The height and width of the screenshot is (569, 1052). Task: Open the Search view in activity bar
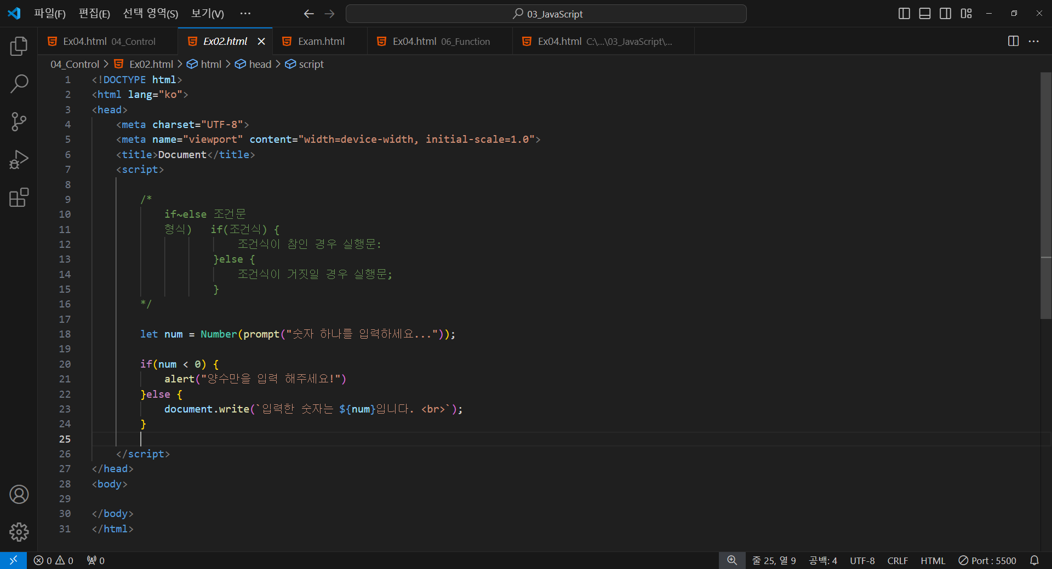tap(19, 84)
